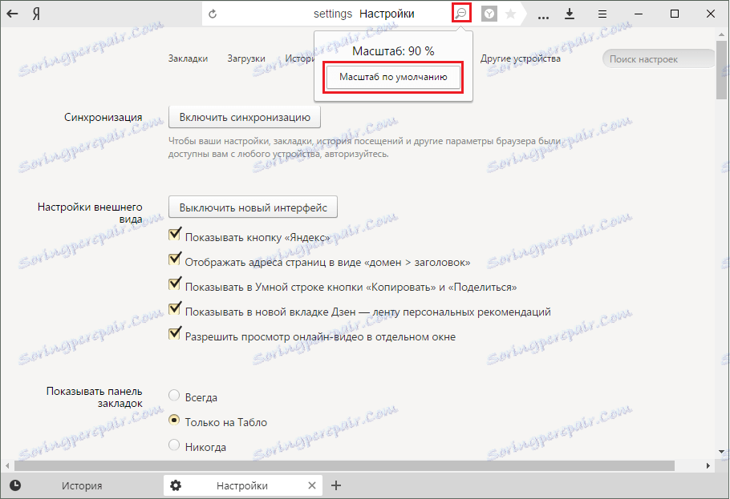Screen dimensions: 730x499
Task: Focus the Поиск настроек search field
Action: click(659, 59)
